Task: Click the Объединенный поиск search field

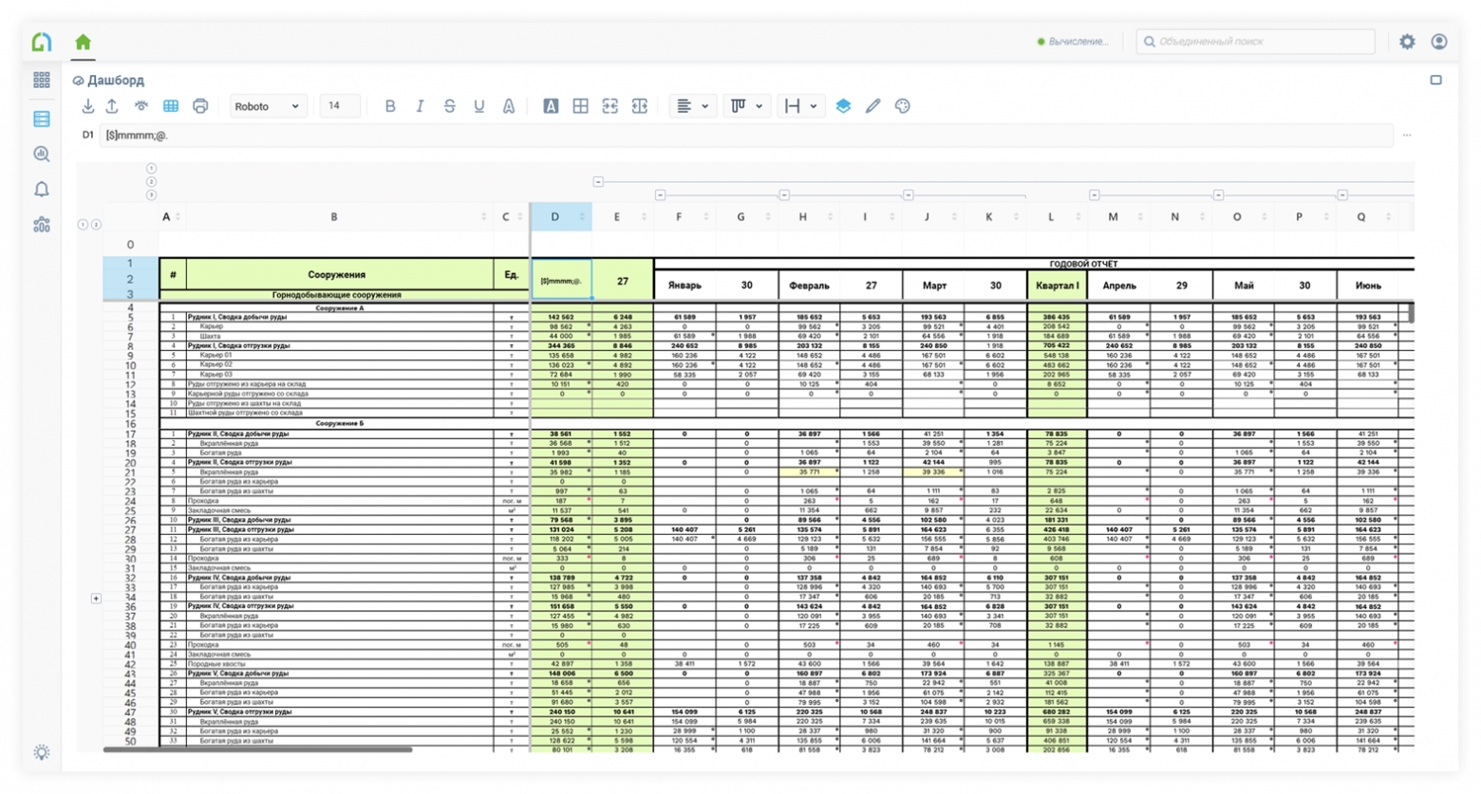Action: pyautogui.click(x=1256, y=42)
